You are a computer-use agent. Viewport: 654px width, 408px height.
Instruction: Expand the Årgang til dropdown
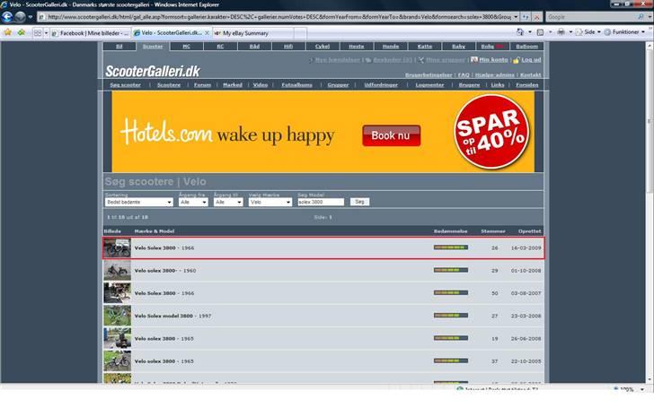[228, 203]
